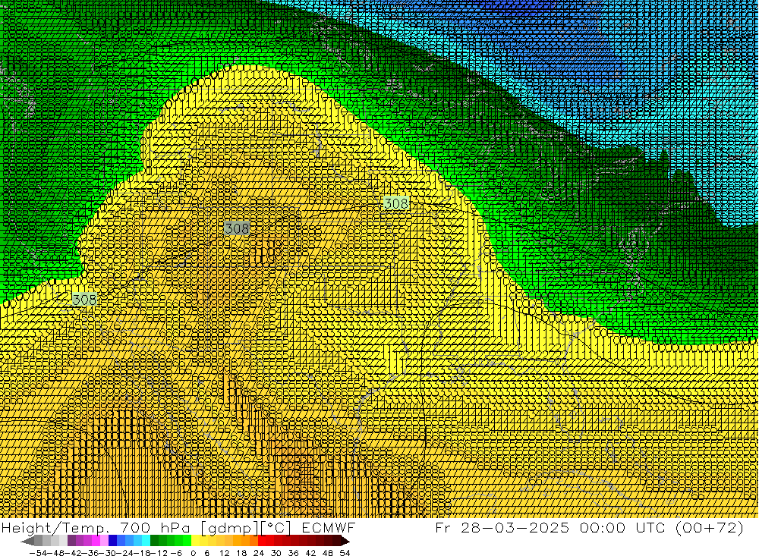The image size is (759, 556).
Task: Click the dark purple legend swatch
Action: tap(71, 541)
